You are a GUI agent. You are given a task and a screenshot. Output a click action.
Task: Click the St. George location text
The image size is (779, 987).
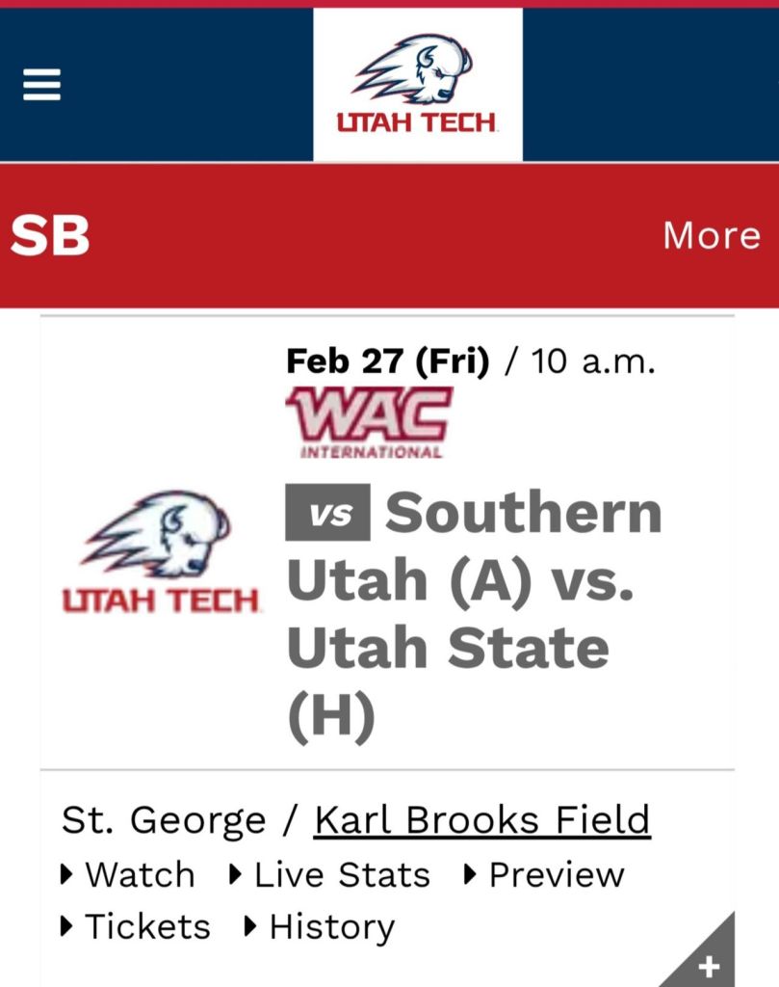point(163,820)
